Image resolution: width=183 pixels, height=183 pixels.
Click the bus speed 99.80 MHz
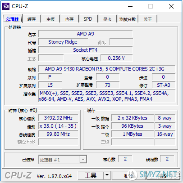[x=58, y=134]
